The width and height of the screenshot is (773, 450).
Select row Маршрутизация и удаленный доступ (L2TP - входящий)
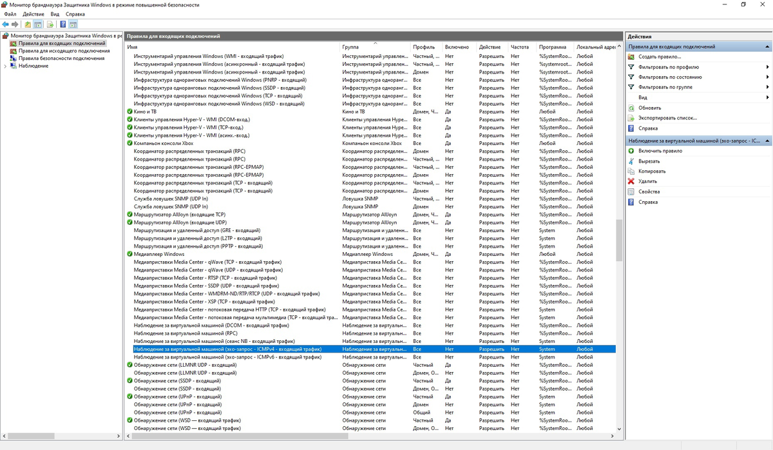[x=370, y=238]
